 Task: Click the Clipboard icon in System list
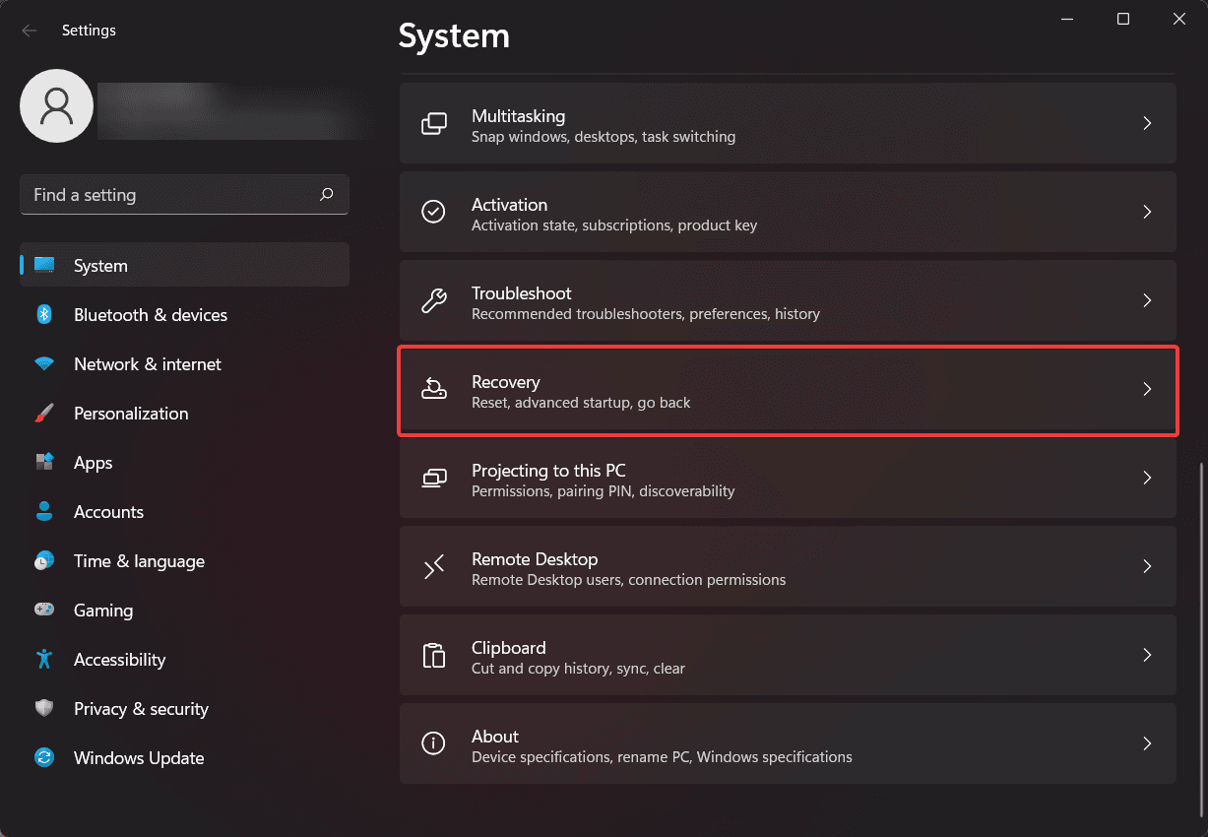click(x=433, y=655)
